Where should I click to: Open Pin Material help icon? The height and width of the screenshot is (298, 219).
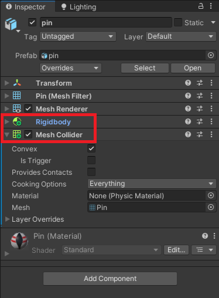point(205,236)
